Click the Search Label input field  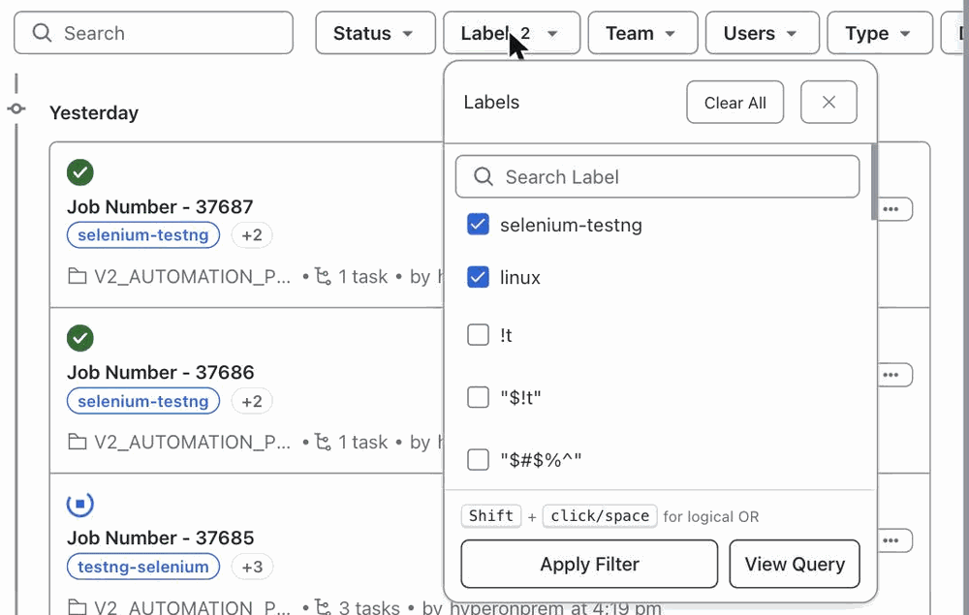pyautogui.click(x=658, y=176)
